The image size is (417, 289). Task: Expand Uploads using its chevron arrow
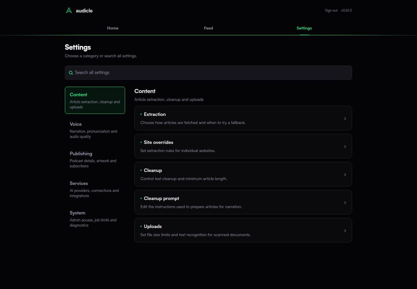pos(345,231)
